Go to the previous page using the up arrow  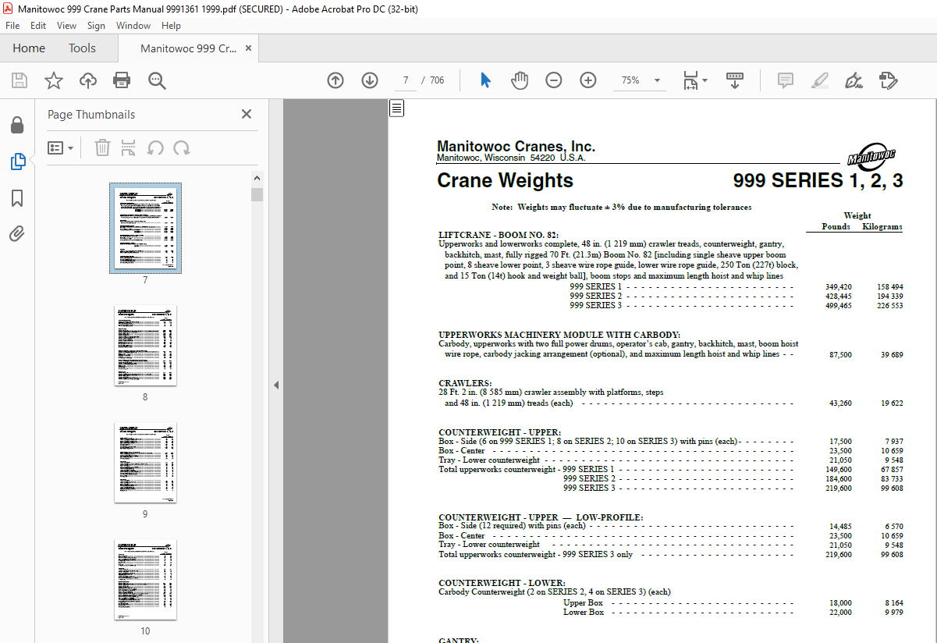335,80
